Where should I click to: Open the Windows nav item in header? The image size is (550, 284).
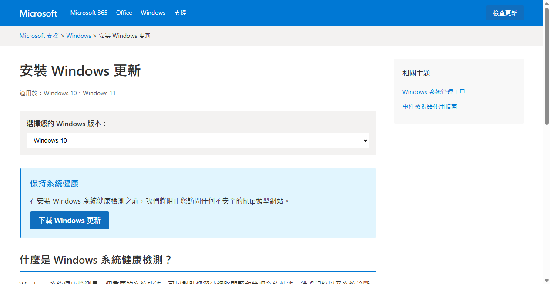tap(153, 13)
